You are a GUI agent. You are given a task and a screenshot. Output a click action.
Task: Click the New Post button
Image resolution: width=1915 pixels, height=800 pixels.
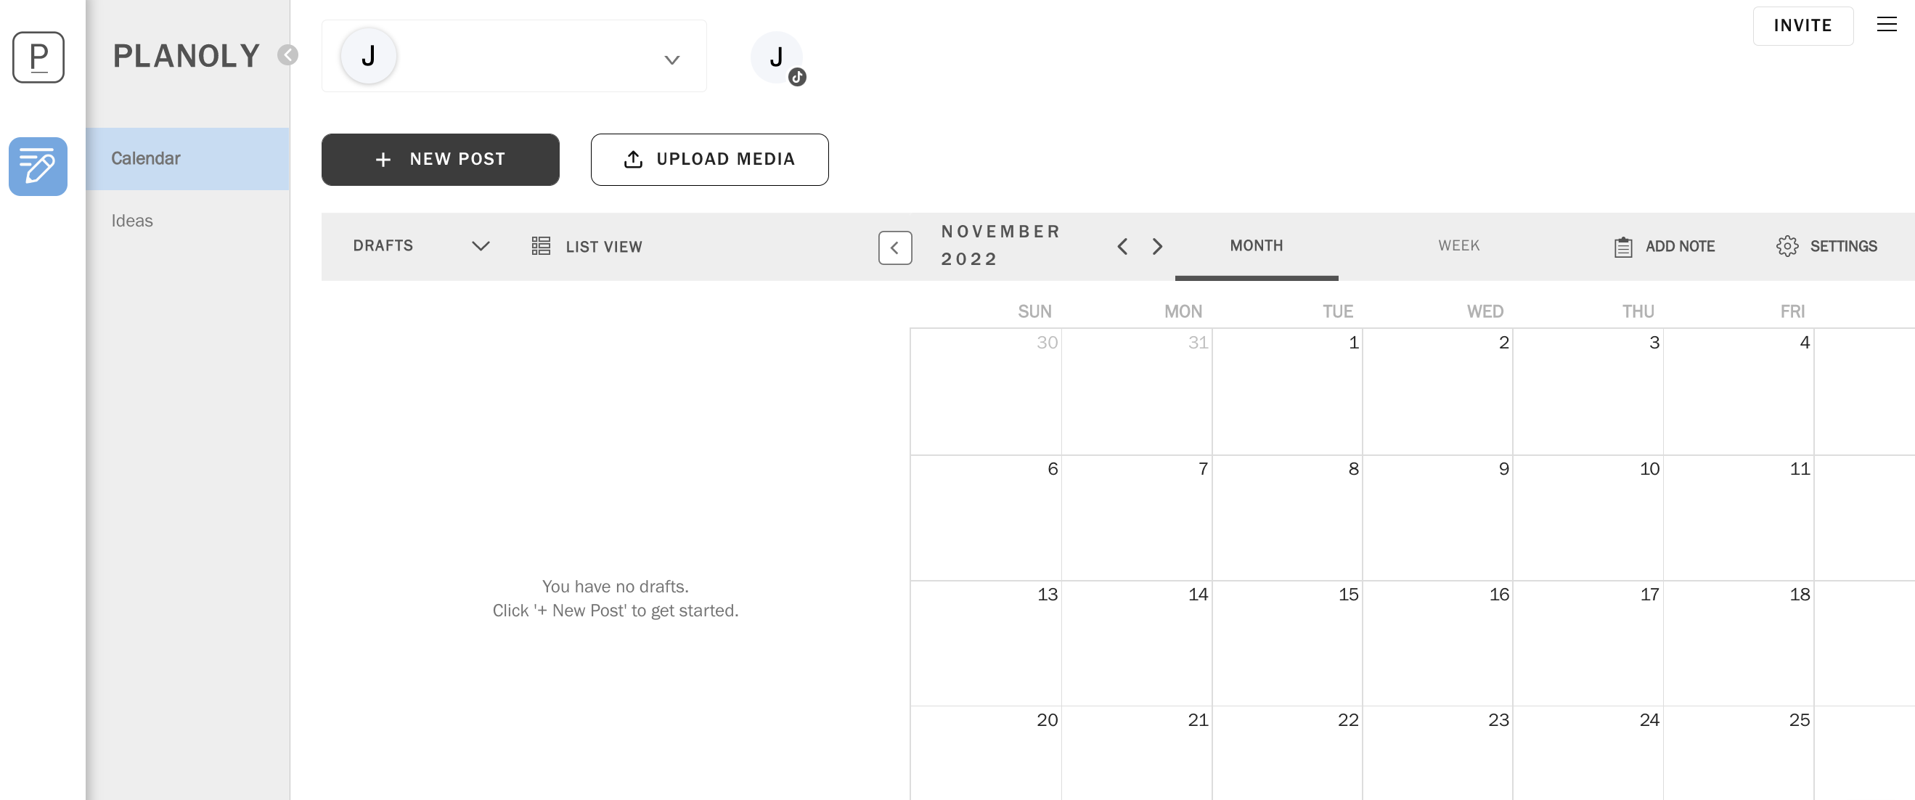(x=440, y=159)
